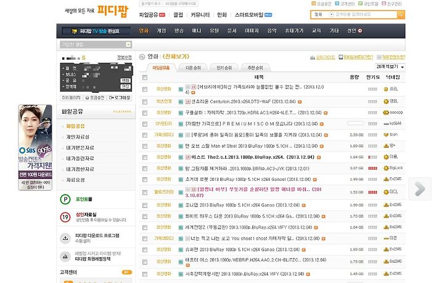
Task: Click the SBS 가격지원 banner ad
Action: (35, 148)
